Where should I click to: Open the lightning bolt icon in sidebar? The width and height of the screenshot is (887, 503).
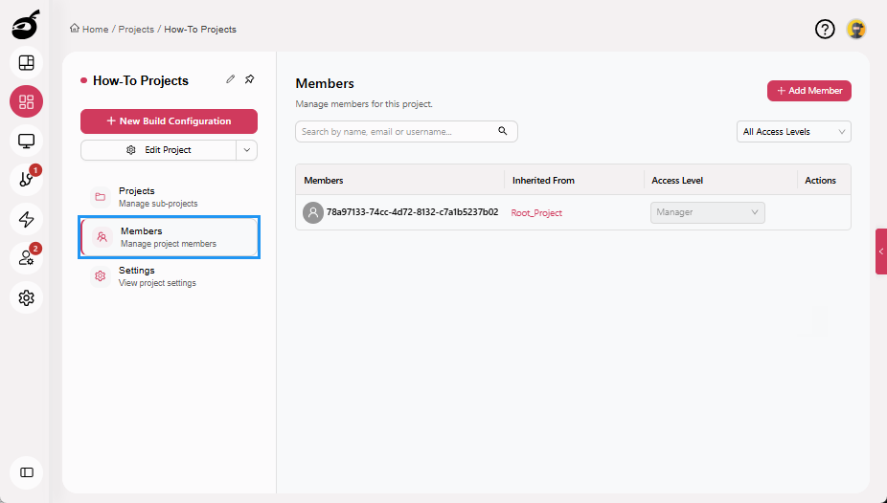click(27, 219)
